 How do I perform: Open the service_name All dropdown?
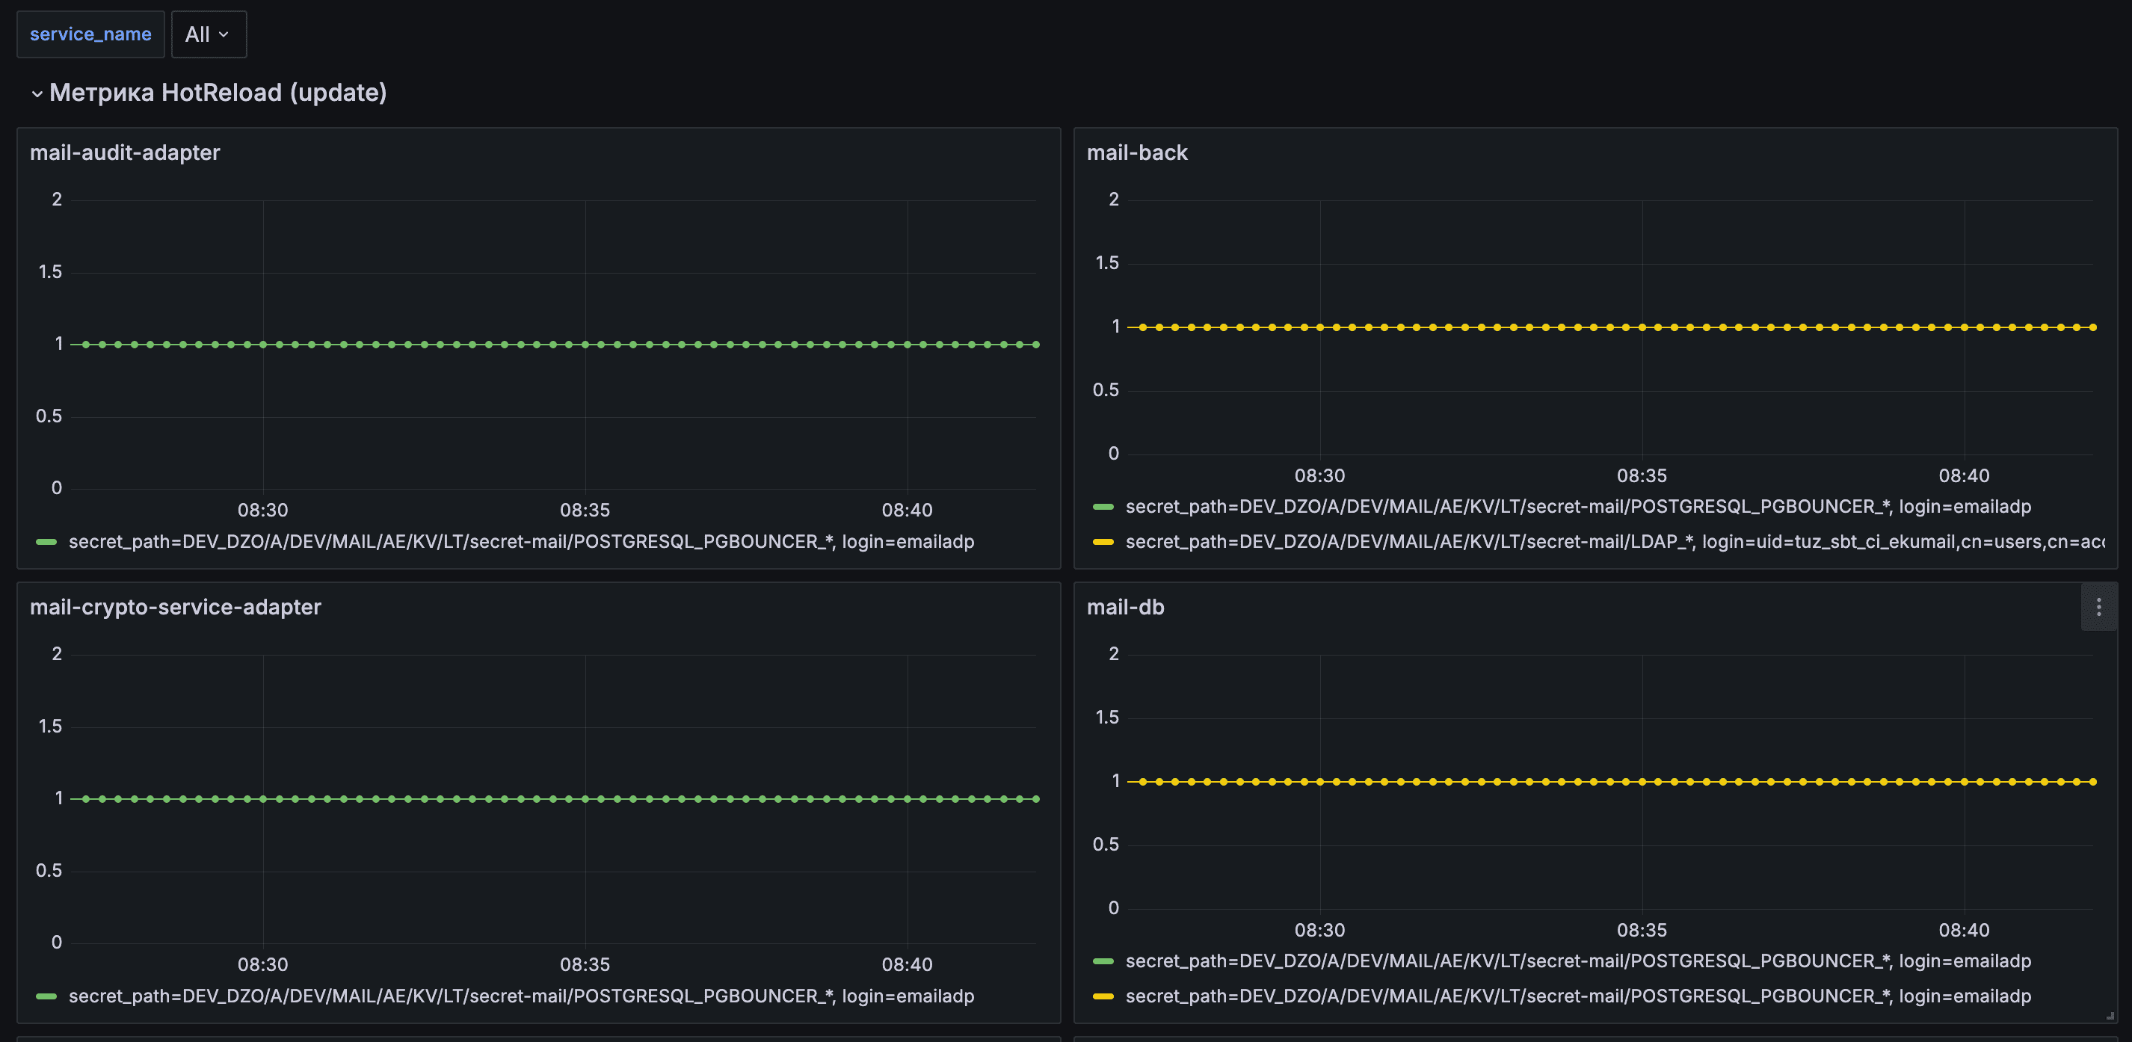[x=208, y=35]
